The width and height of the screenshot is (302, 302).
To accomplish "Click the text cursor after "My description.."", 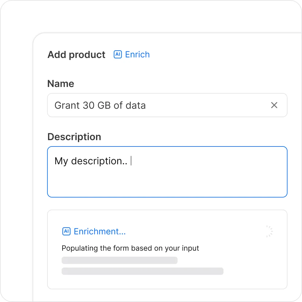I will point(131,161).
